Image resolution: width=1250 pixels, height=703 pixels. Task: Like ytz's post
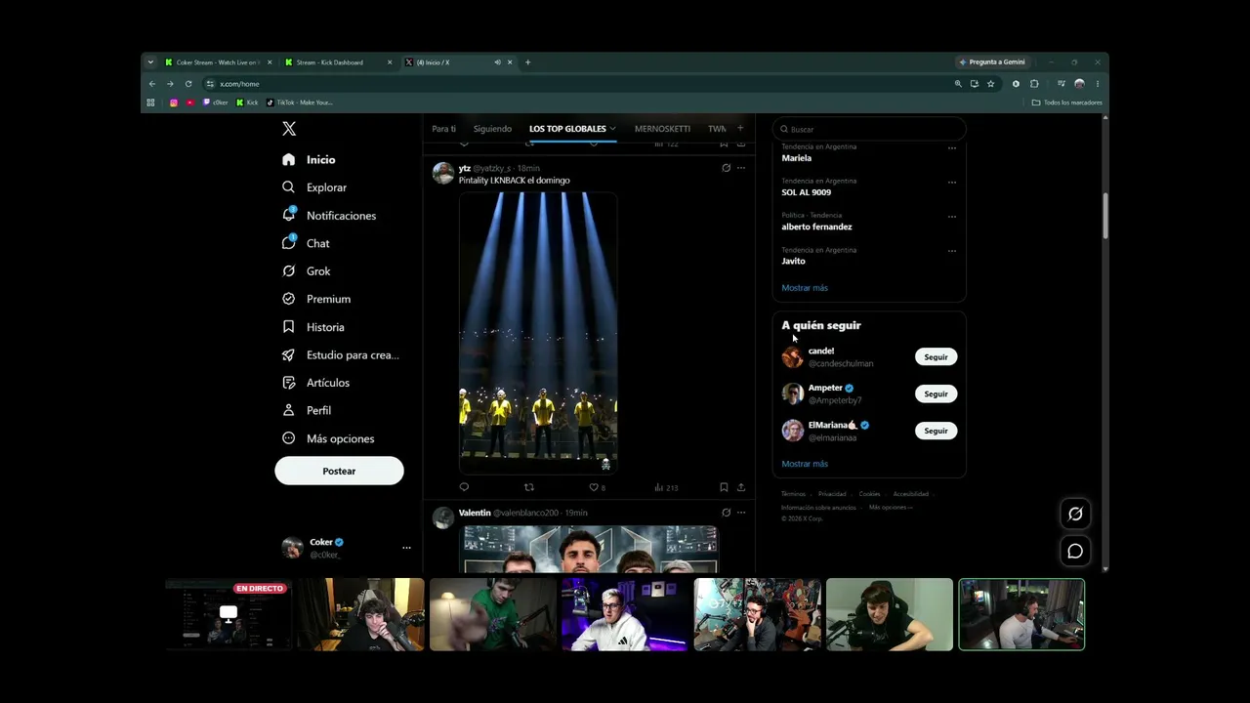point(593,487)
